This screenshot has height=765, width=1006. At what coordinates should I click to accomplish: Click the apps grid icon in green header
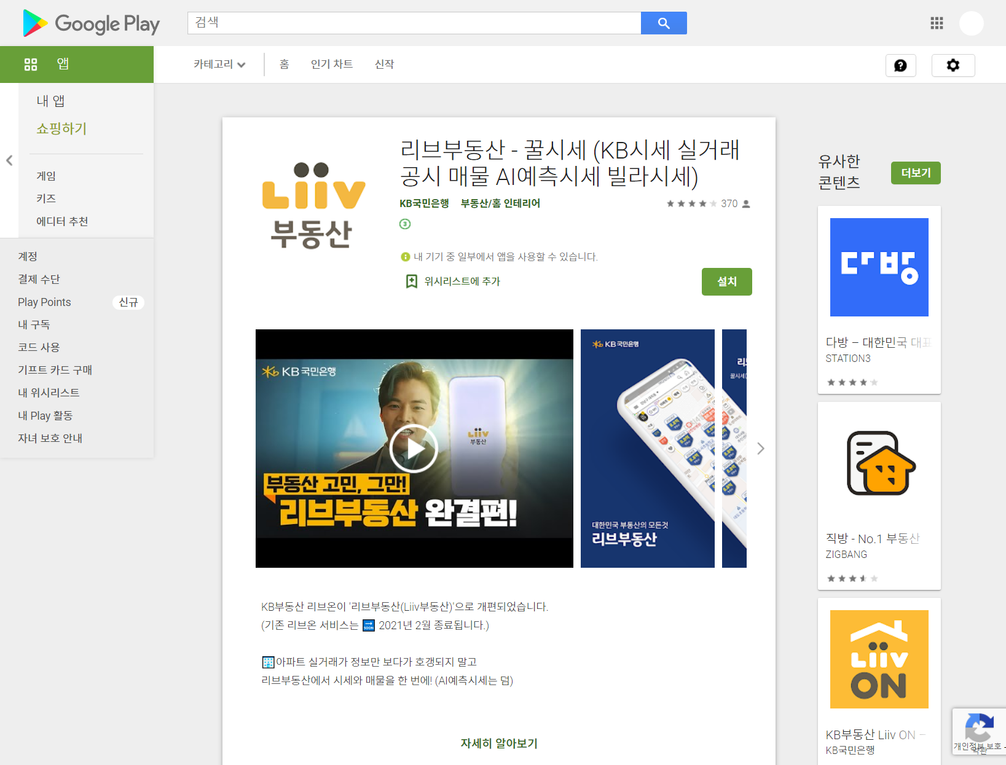coord(31,64)
